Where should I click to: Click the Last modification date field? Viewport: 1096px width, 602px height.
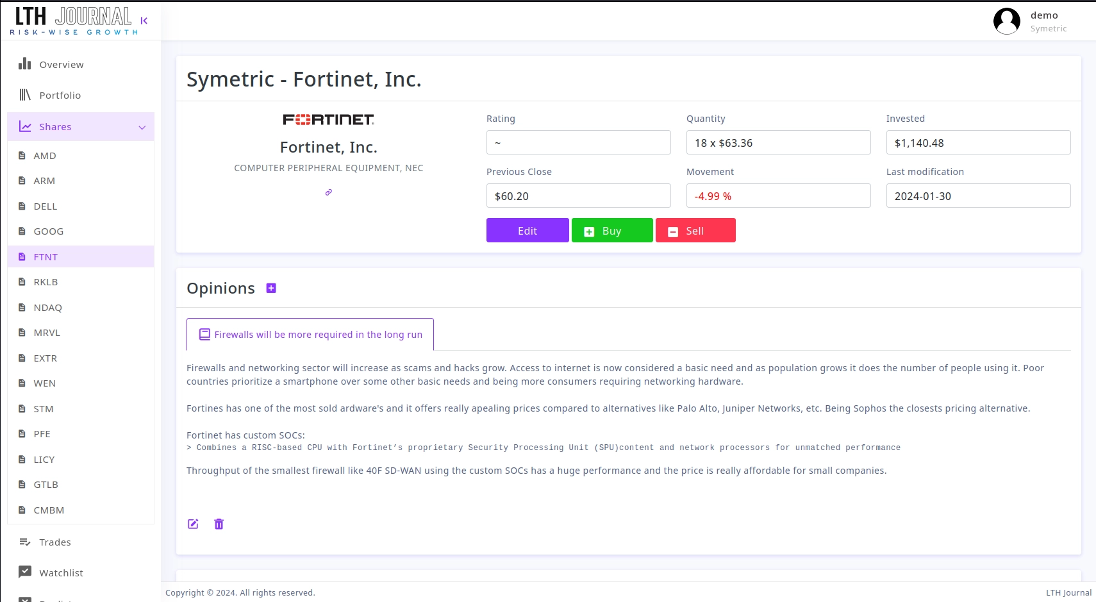coord(979,196)
